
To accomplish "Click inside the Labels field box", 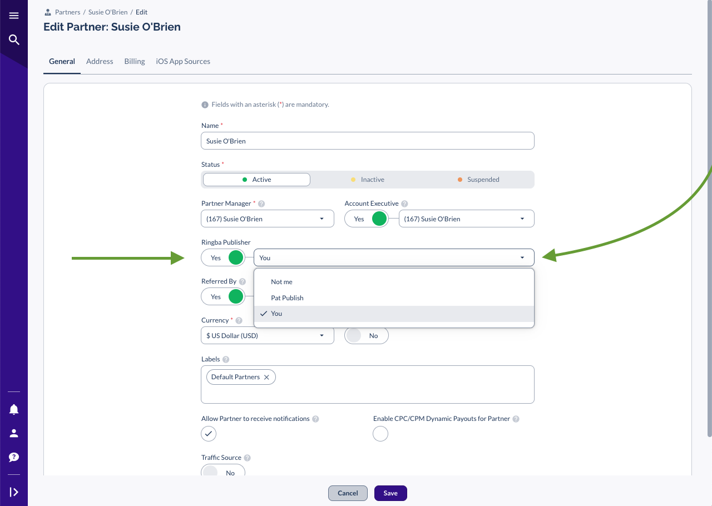I will click(x=368, y=384).
